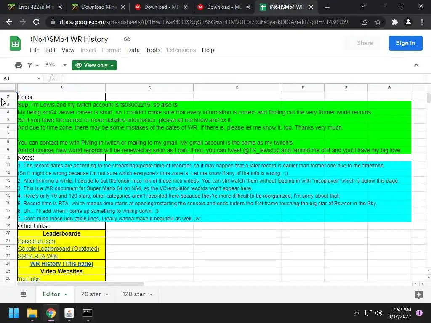The width and height of the screenshot is (431, 323).
Task: Close the (N64)SM64 WR browser tab
Action: coord(311,8)
